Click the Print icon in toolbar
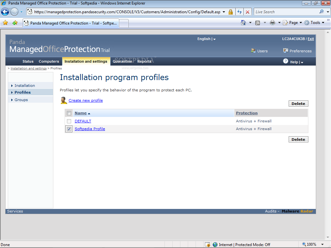Screen dimensions: 331x248 (272, 23)
